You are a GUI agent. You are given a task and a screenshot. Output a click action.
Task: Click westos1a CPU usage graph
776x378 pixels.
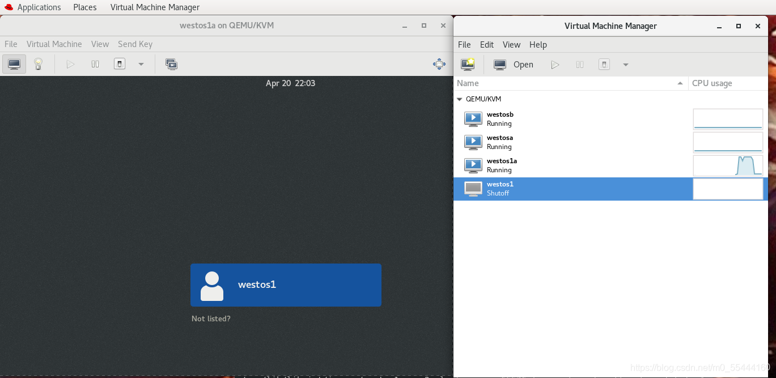pyautogui.click(x=728, y=165)
